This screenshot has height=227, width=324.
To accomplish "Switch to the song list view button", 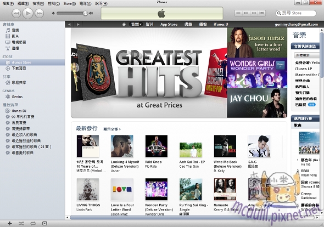I will tap(238, 13).
